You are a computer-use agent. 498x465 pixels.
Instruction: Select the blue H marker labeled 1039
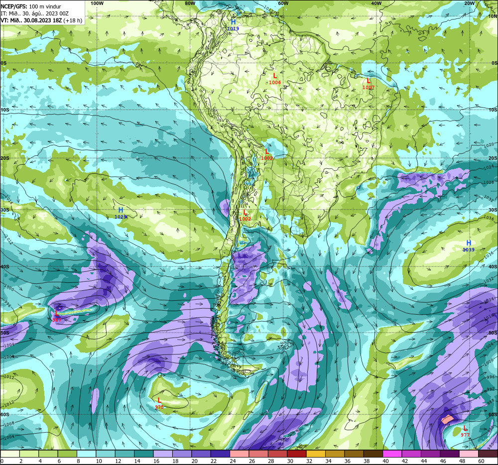pyautogui.click(x=469, y=243)
